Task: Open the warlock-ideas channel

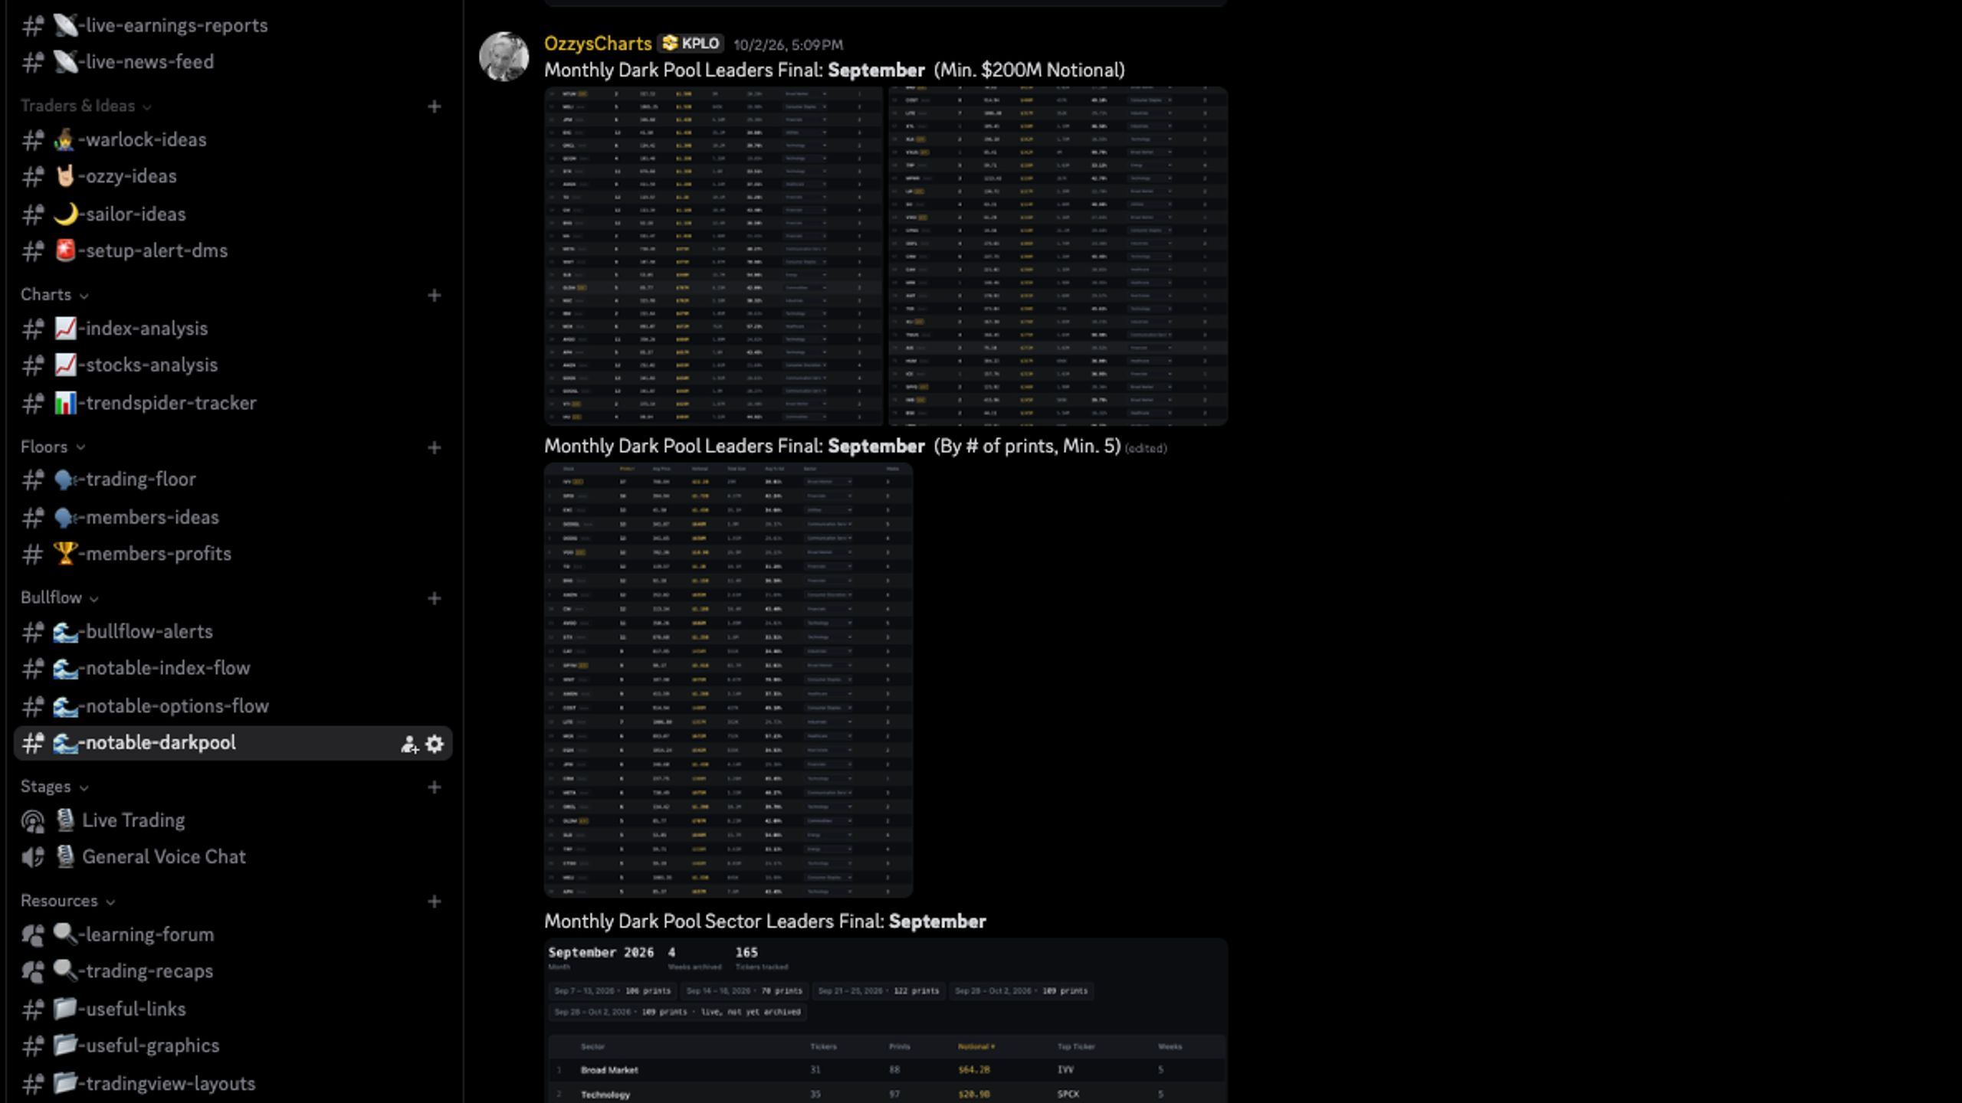Action: pos(233,139)
